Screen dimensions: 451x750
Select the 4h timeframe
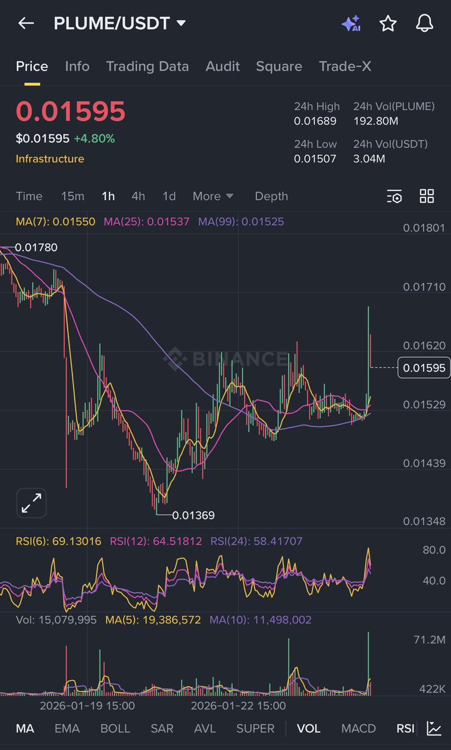(x=138, y=196)
